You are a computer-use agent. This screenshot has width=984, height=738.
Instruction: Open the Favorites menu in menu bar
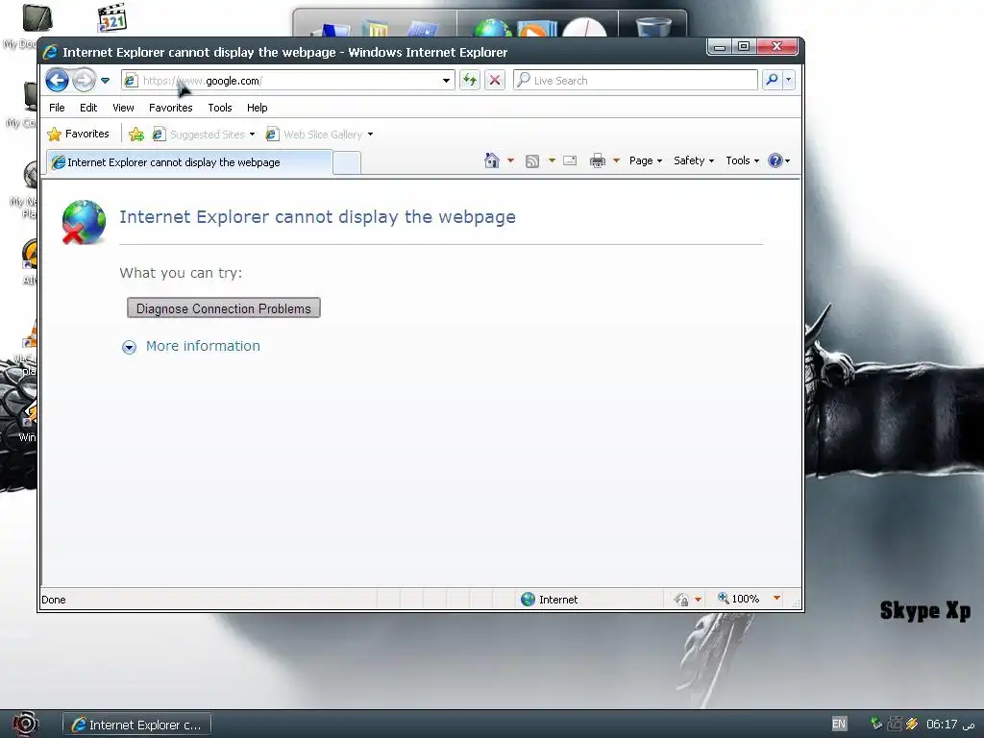point(171,108)
